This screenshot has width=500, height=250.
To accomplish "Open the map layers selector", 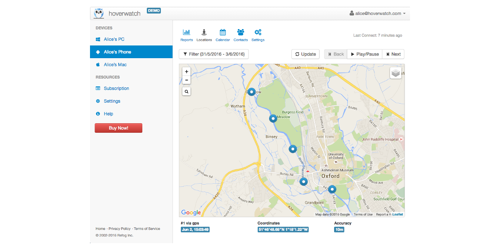I will pyautogui.click(x=395, y=73).
